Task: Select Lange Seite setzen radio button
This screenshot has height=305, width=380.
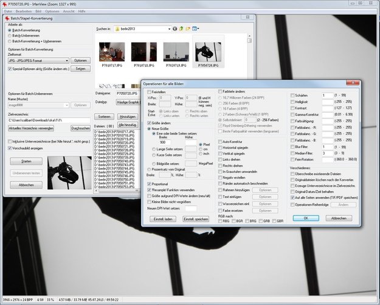Action: point(154,149)
